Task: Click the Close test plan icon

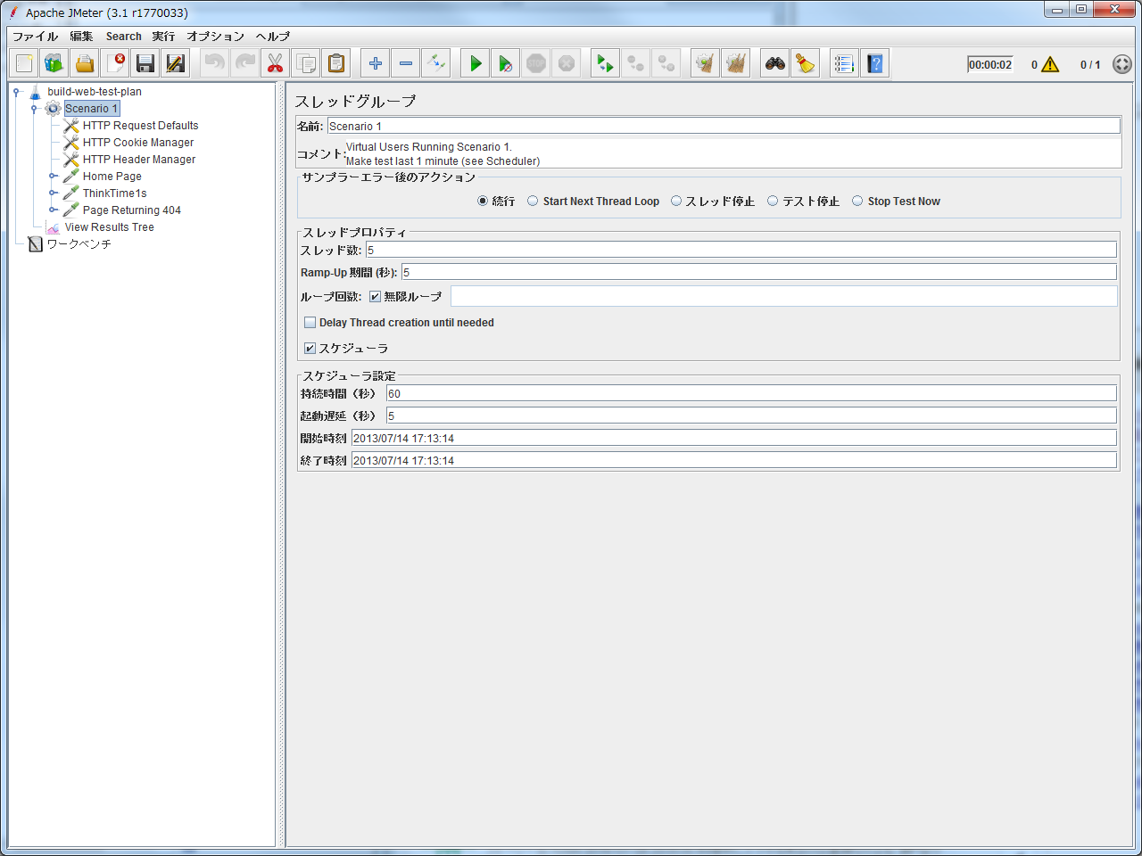Action: pos(115,63)
